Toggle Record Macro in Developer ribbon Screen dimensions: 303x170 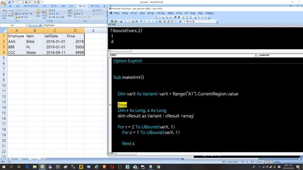point(21,10)
